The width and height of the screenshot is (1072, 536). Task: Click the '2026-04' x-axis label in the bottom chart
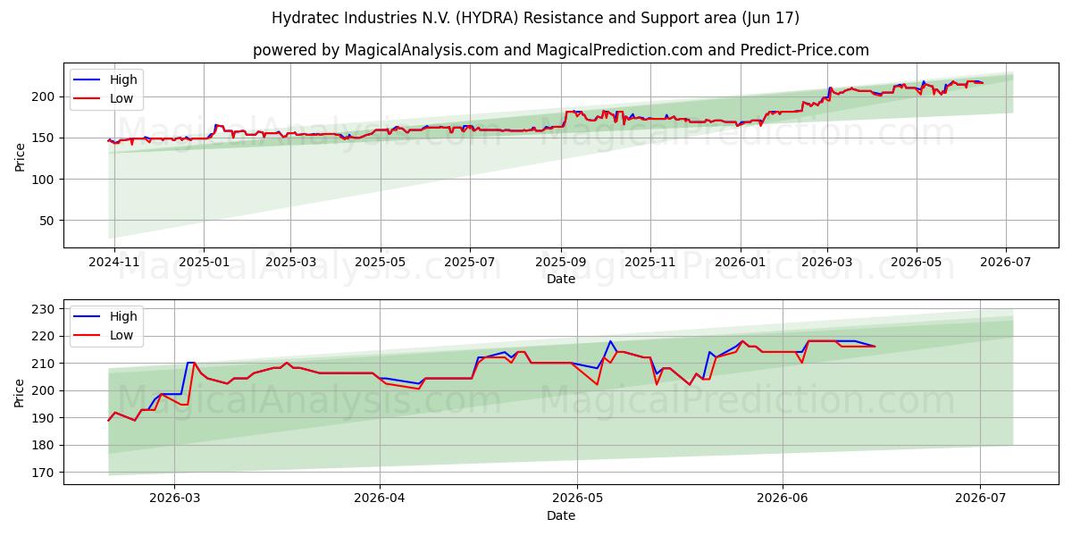(380, 500)
